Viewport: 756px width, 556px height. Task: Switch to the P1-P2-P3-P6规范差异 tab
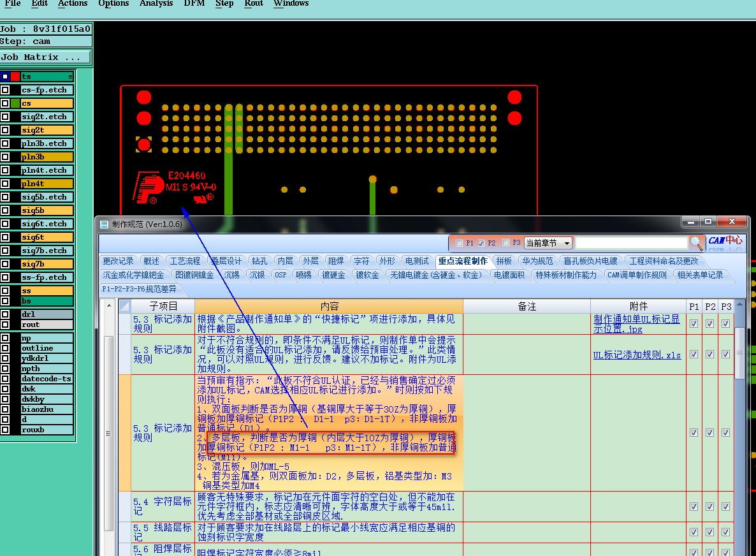(140, 289)
